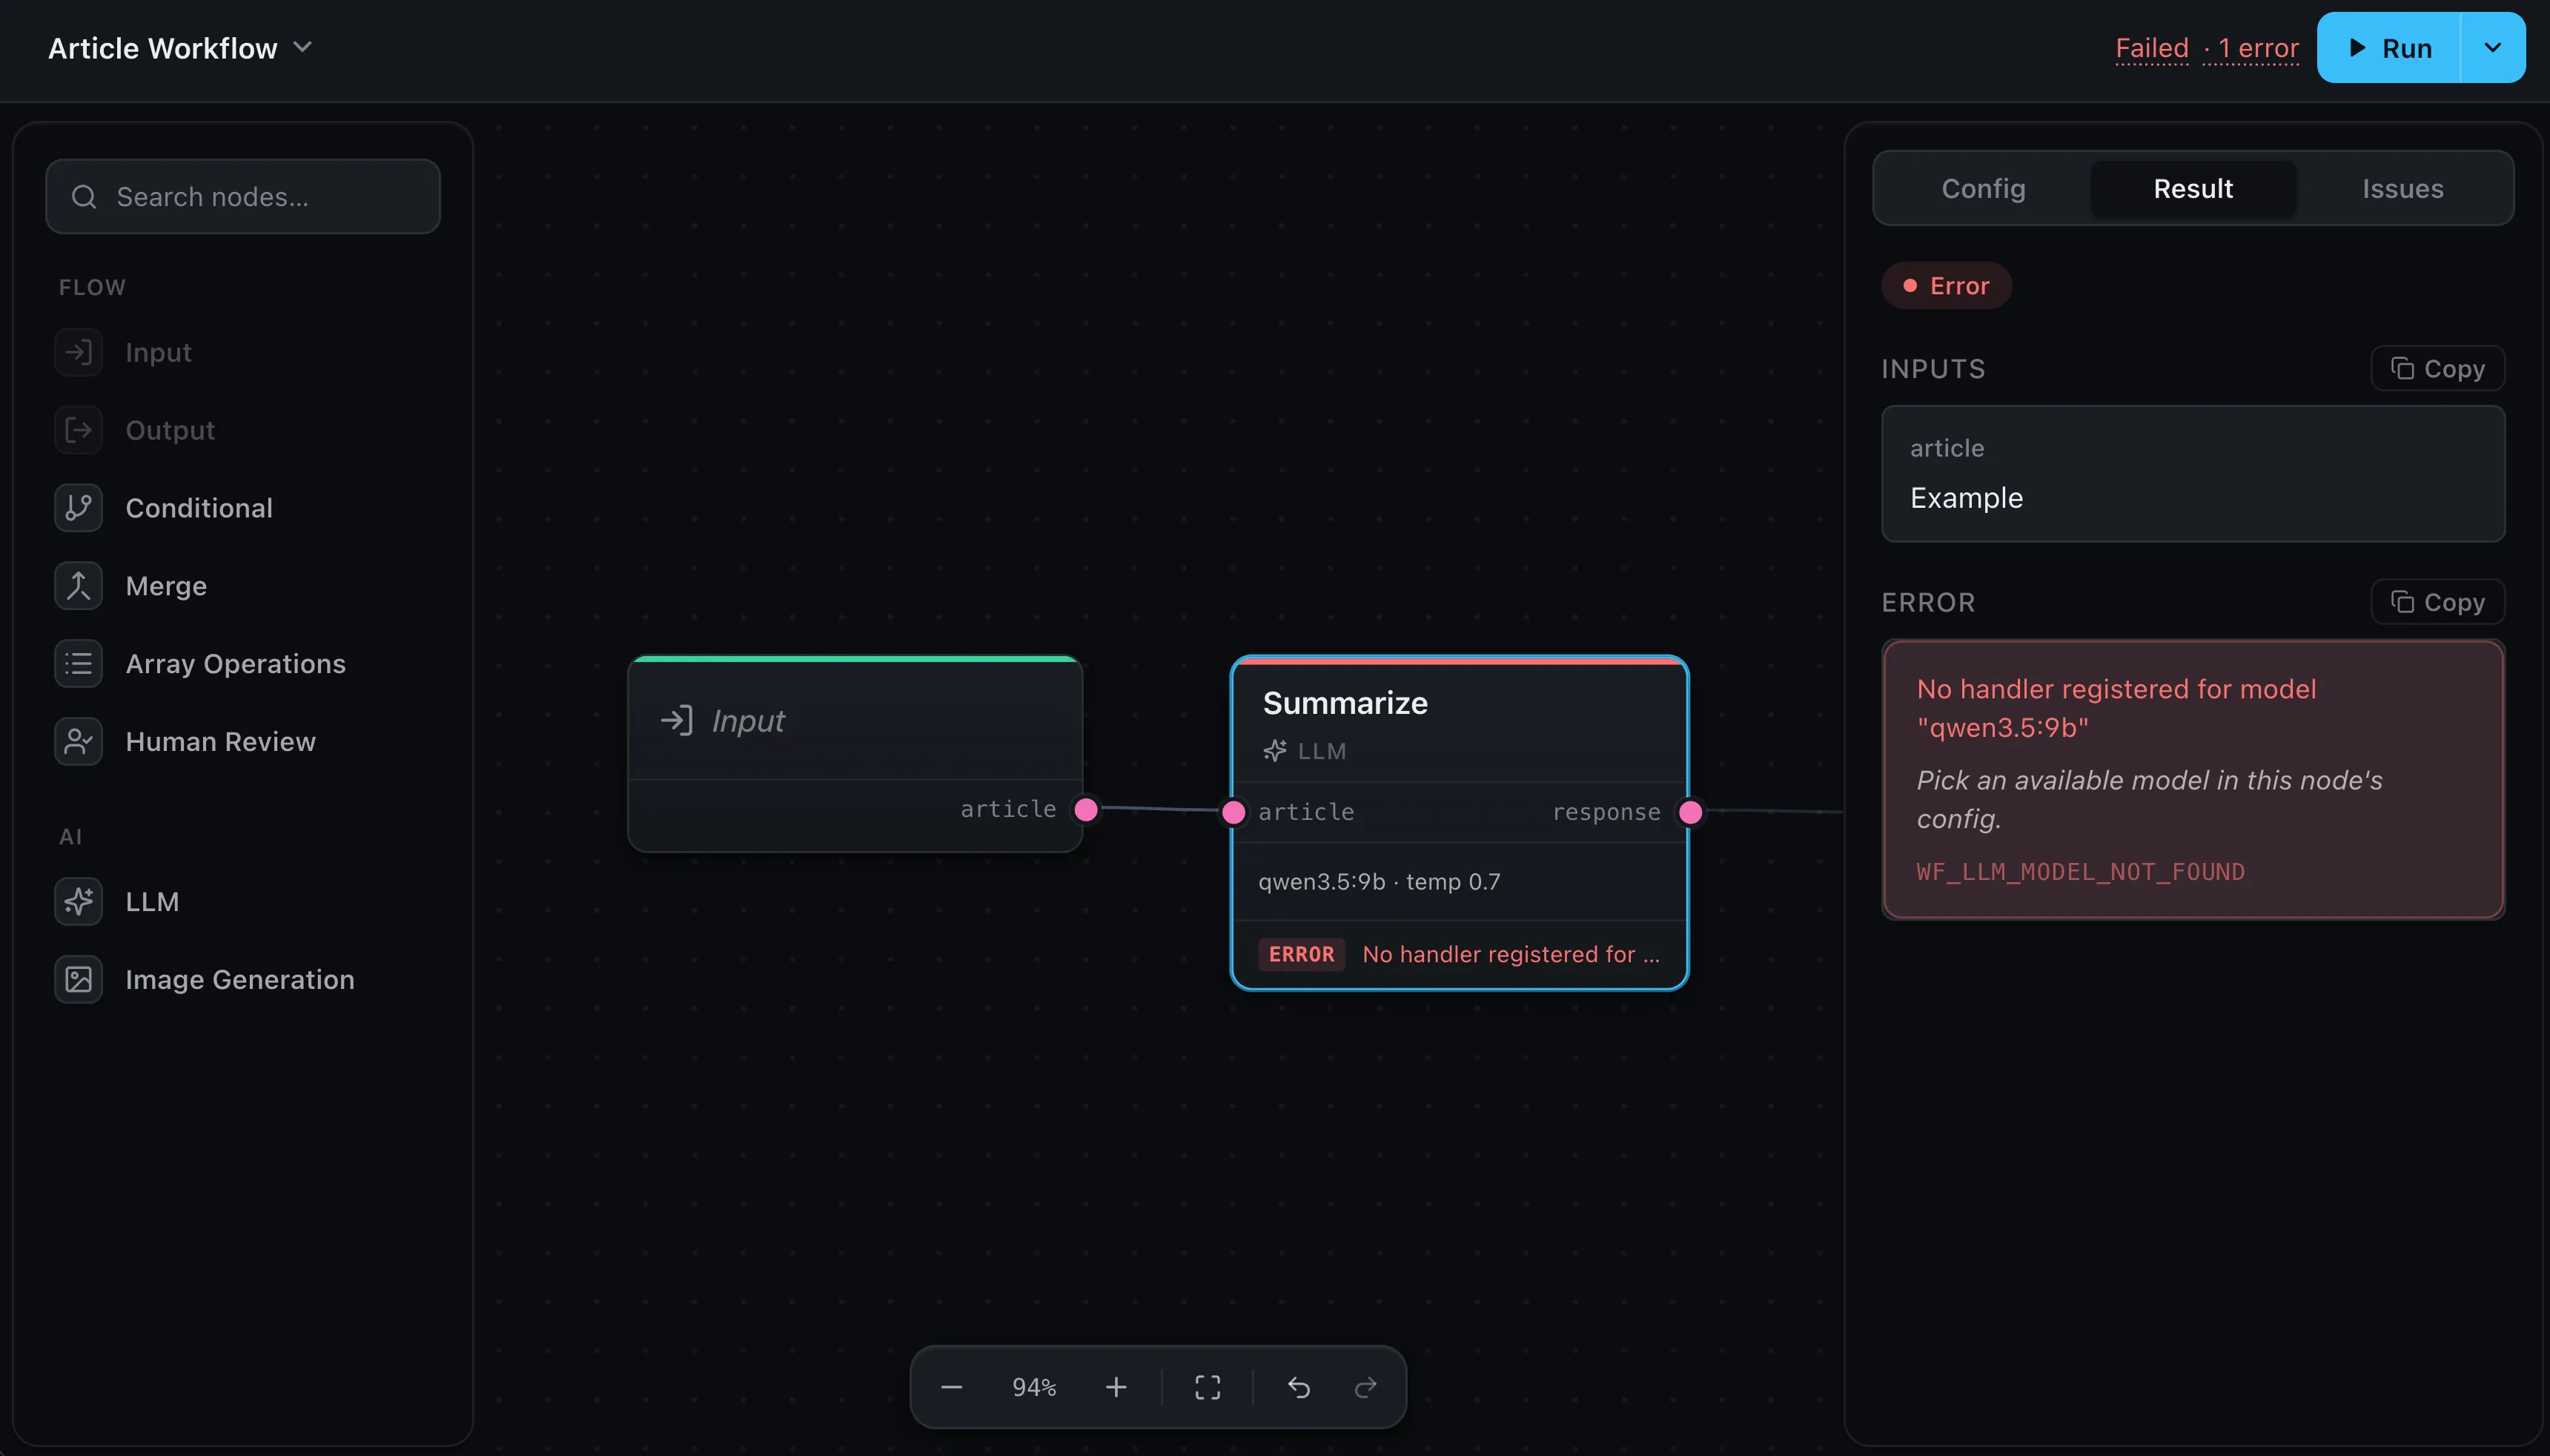Click the Summarize node's article input port
The height and width of the screenshot is (1456, 2550).
(x=1233, y=812)
